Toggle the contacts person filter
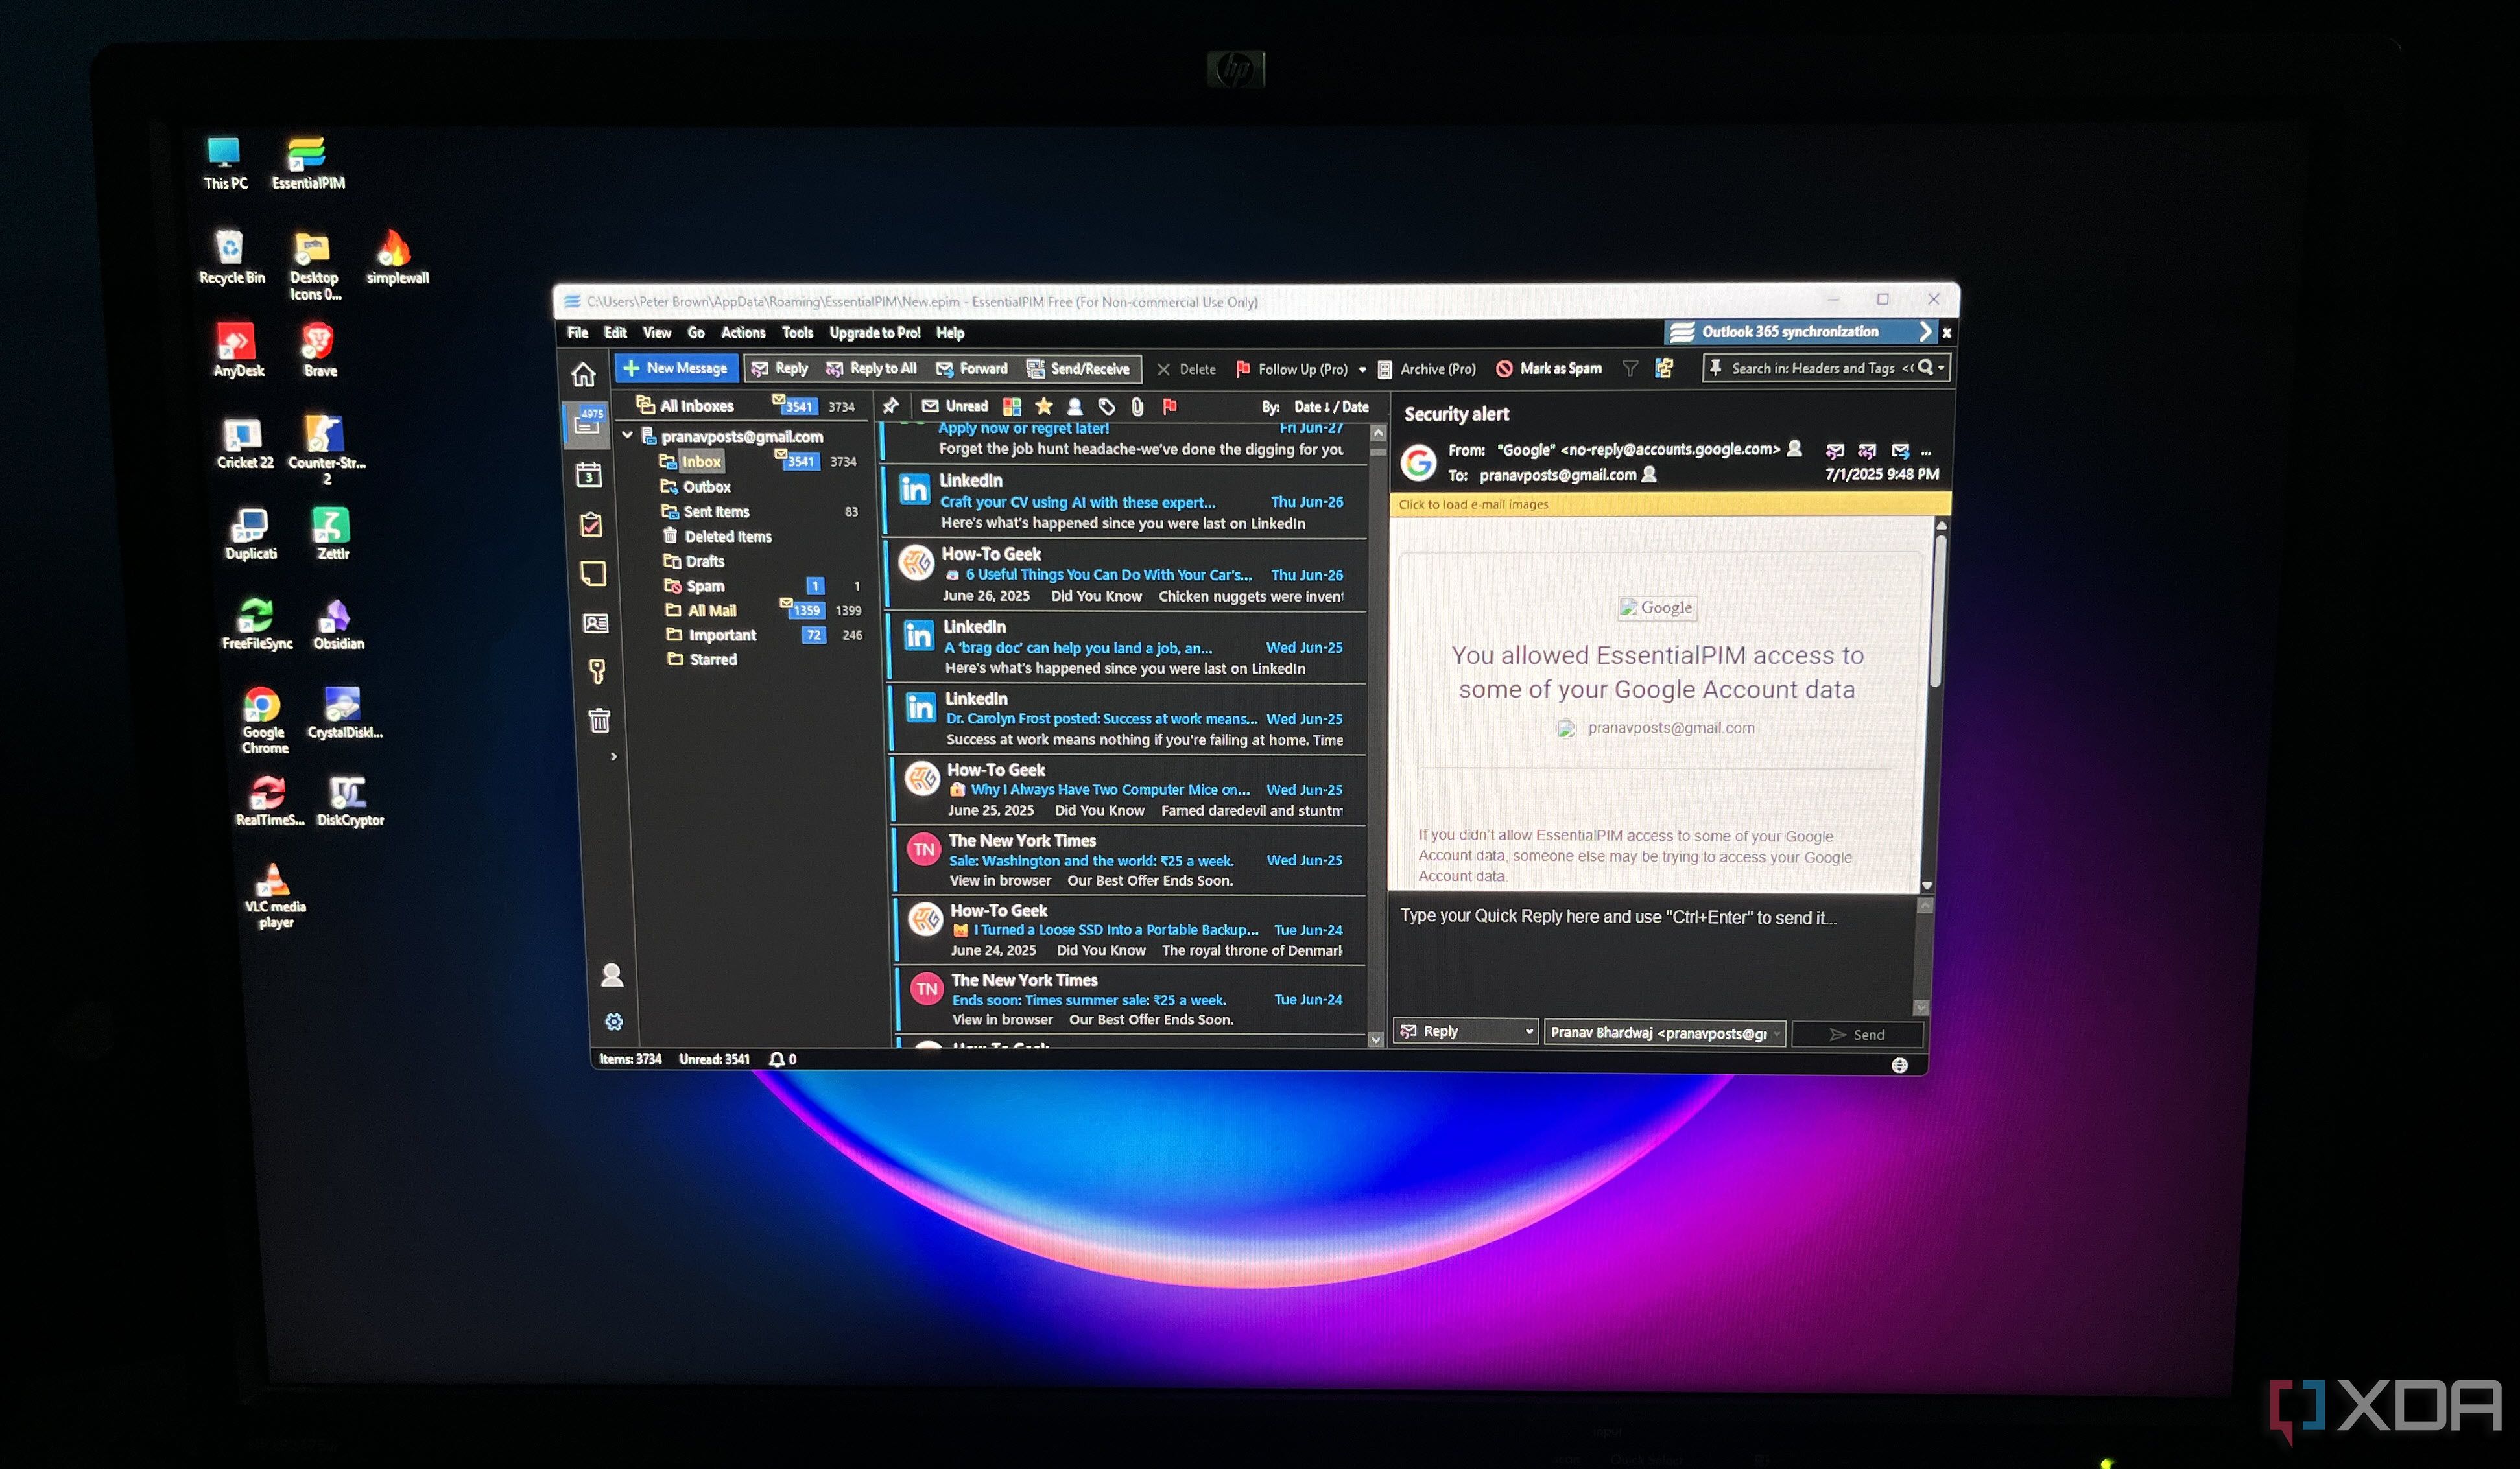The image size is (2520, 1469). click(1075, 406)
